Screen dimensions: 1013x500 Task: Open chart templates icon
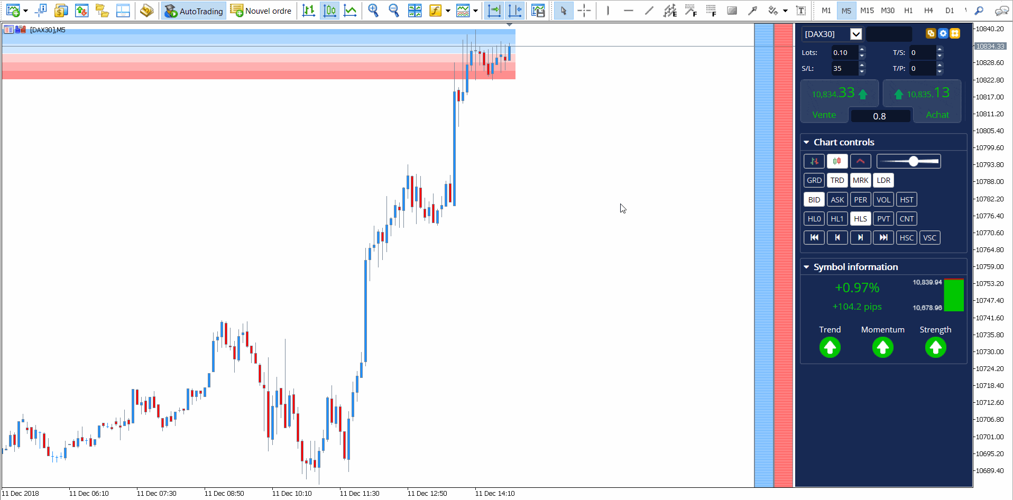[x=463, y=11]
